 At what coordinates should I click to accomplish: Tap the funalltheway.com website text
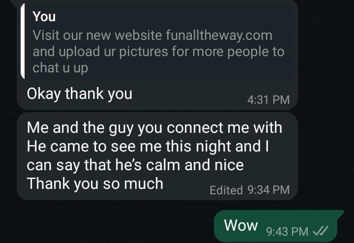tap(219, 35)
